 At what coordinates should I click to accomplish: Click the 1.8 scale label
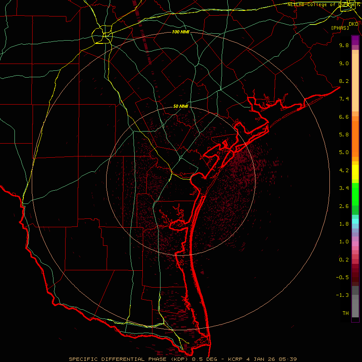[x=344, y=224]
